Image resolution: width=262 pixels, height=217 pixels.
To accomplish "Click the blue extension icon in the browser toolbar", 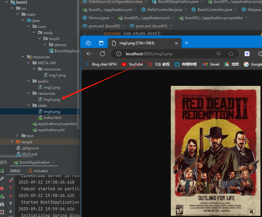I will click(247, 54).
